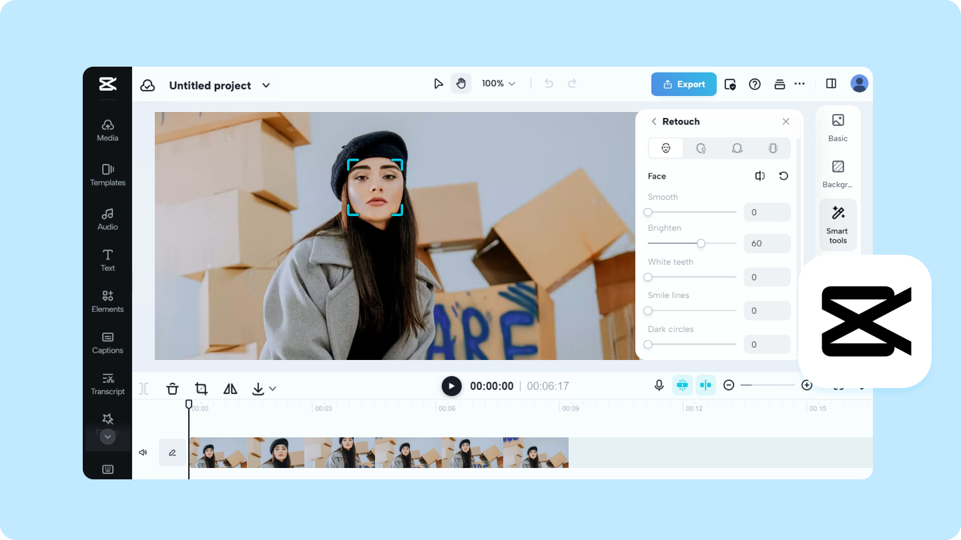The height and width of the screenshot is (540, 961).
Task: Open the Text panel
Action: click(107, 261)
